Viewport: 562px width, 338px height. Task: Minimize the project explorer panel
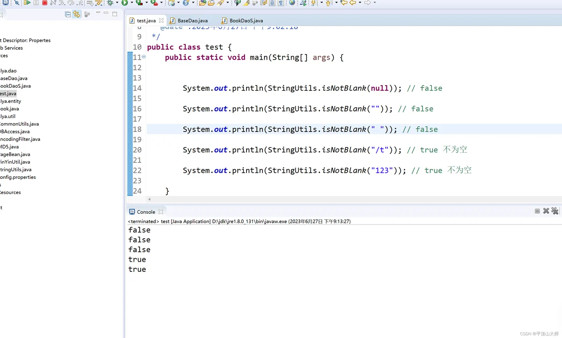[x=106, y=13]
